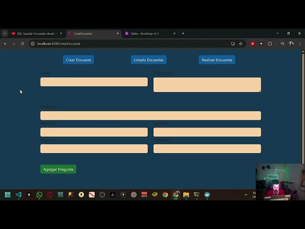Open the terminal from the taskbar
This screenshot has height=229, width=305.
click(x=196, y=195)
